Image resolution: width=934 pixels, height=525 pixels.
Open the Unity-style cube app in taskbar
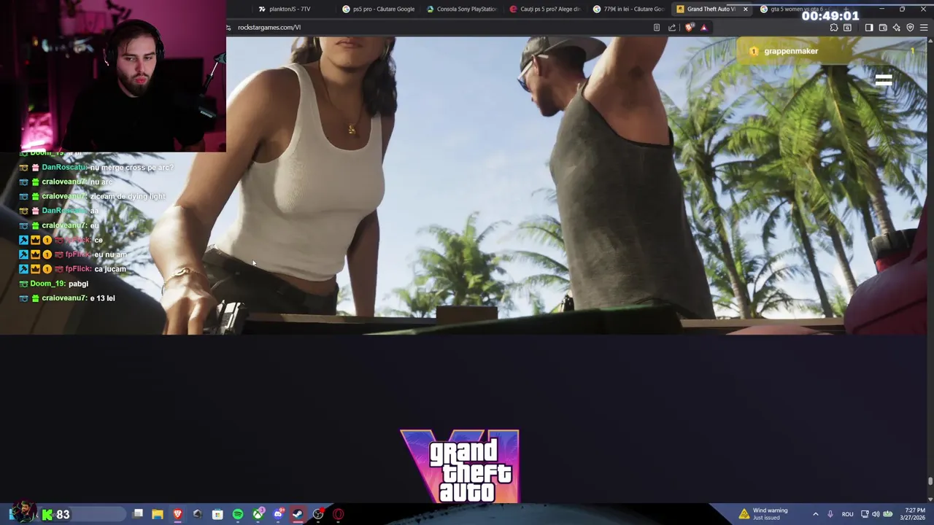(x=197, y=514)
